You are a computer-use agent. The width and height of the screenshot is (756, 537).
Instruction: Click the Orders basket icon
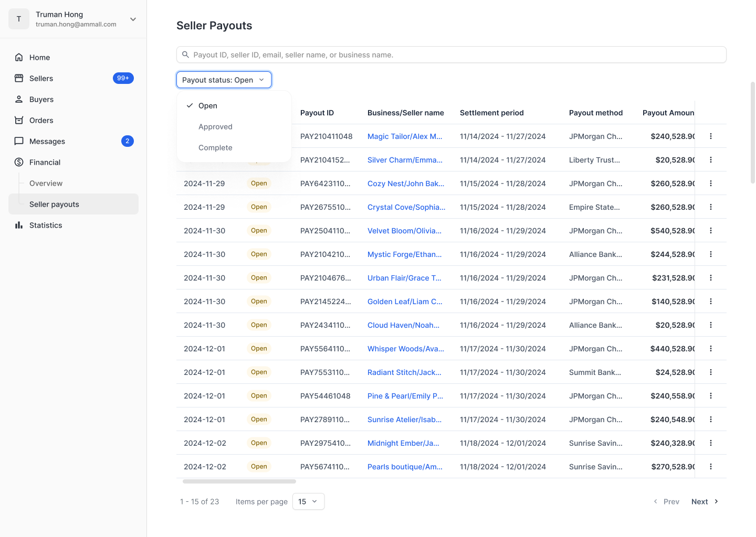[x=19, y=120]
